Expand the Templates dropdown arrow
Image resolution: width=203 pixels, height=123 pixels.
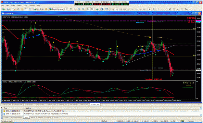tap(108, 9)
